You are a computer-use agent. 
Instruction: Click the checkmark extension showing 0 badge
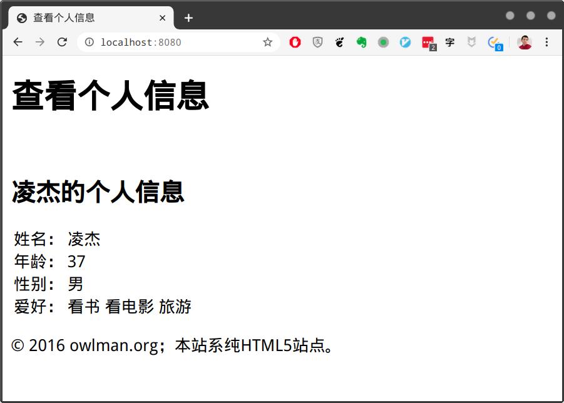[x=495, y=42]
